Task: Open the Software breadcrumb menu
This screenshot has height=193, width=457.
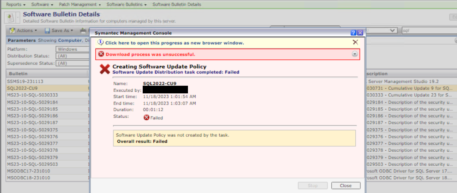Action: pos(42,5)
